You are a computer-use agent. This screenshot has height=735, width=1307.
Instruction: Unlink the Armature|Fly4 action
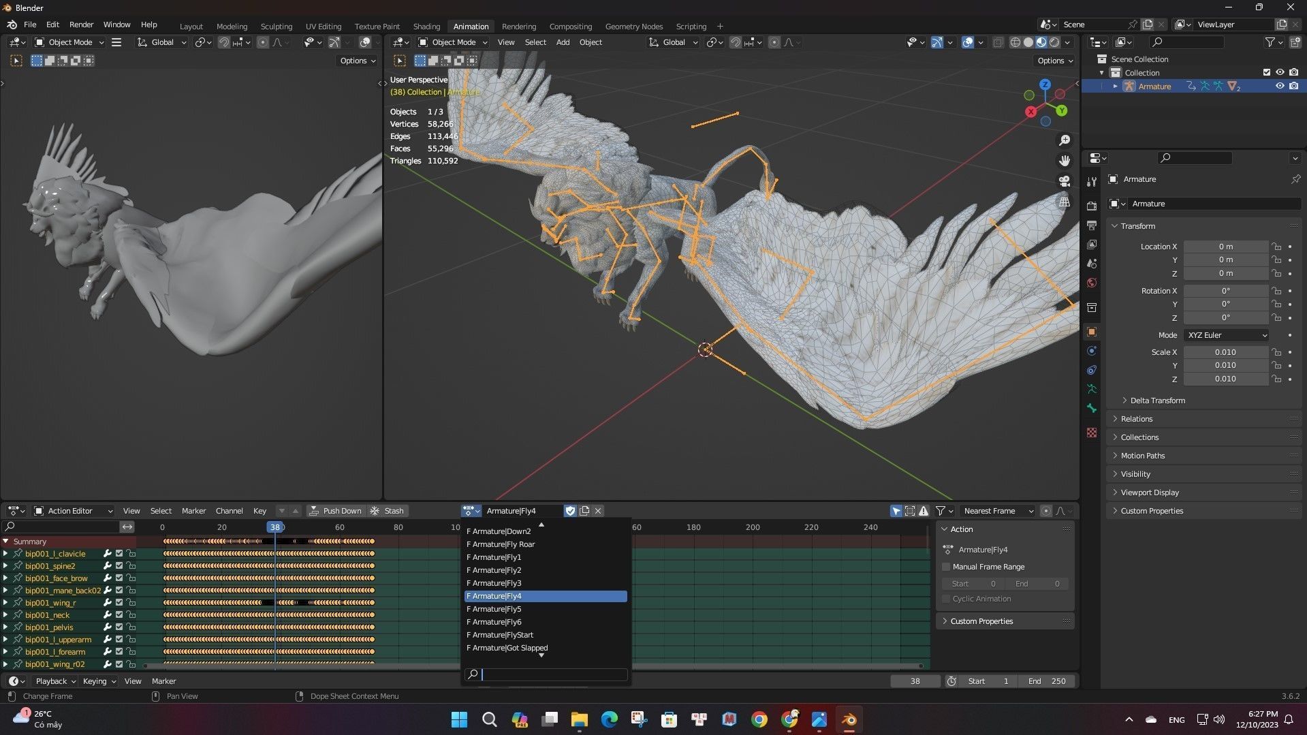598,511
